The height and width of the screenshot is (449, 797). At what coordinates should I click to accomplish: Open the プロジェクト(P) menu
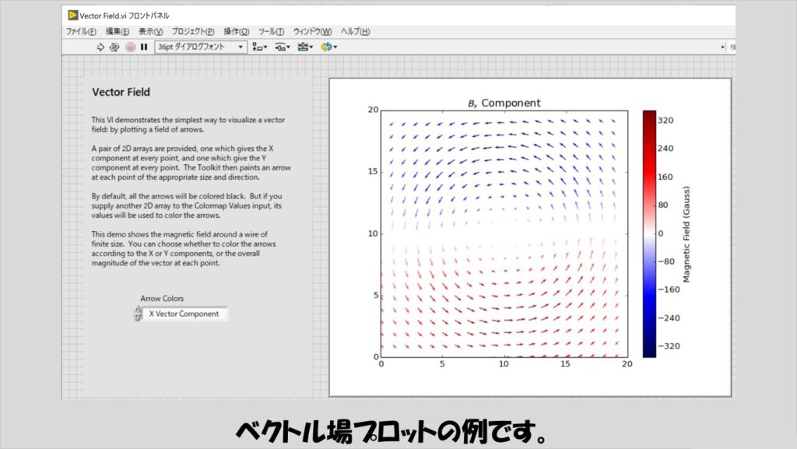tap(193, 32)
